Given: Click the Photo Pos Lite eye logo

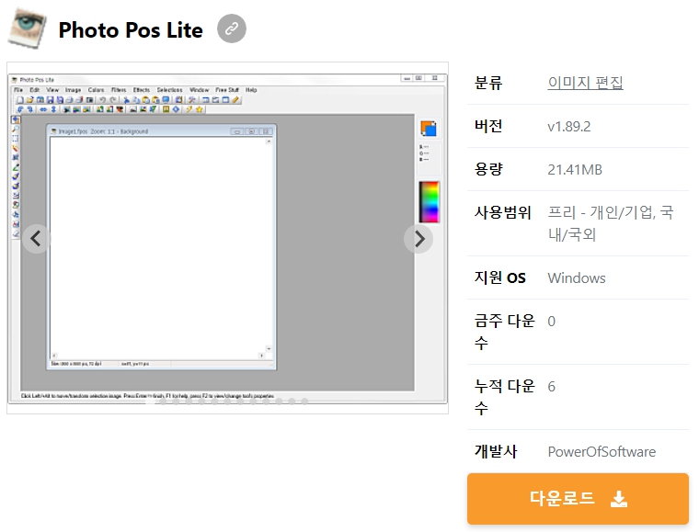Looking at the screenshot, I should point(28,28).
